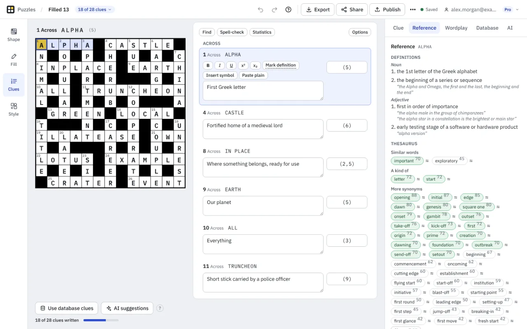Open the Fill sidebar panel

point(14,60)
